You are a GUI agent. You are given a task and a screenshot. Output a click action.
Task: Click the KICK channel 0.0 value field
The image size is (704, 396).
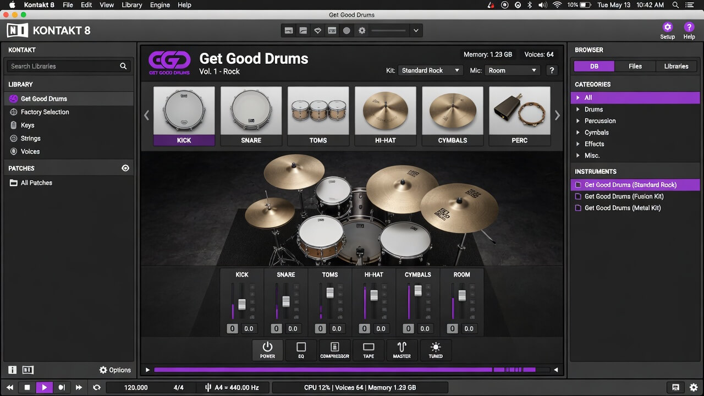[249, 328]
